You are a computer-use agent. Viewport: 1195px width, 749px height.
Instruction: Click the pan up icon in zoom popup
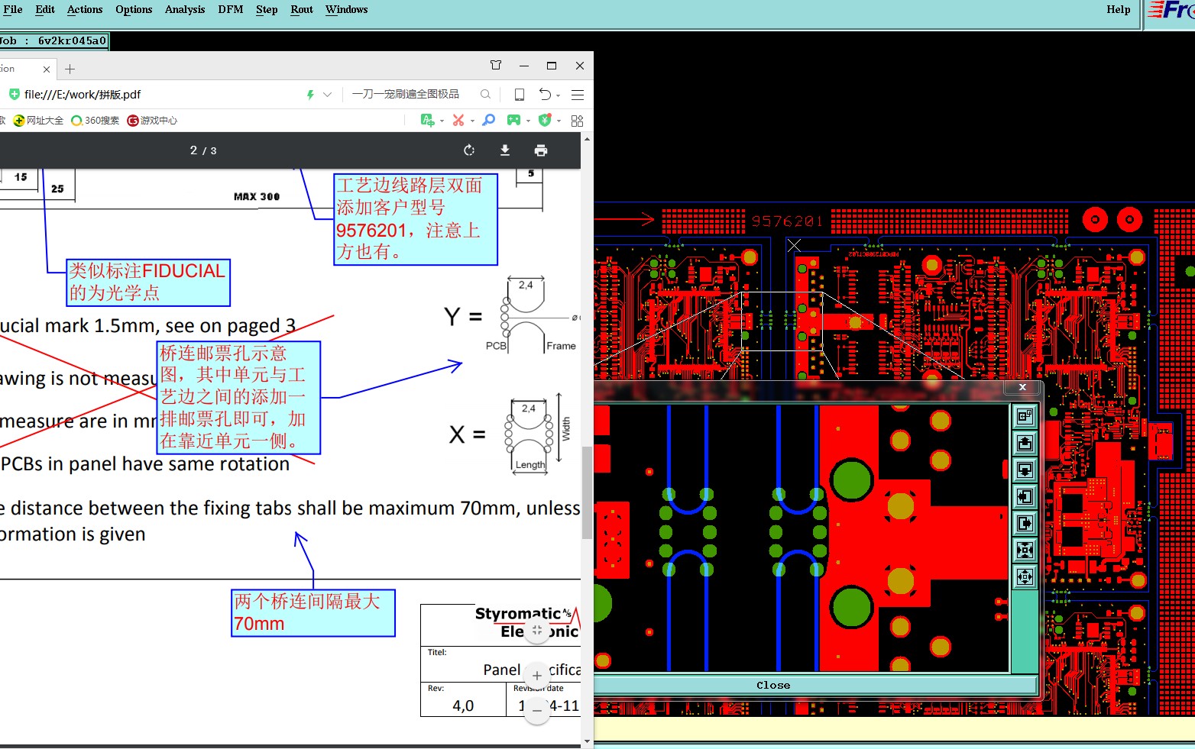pyautogui.click(x=1025, y=443)
